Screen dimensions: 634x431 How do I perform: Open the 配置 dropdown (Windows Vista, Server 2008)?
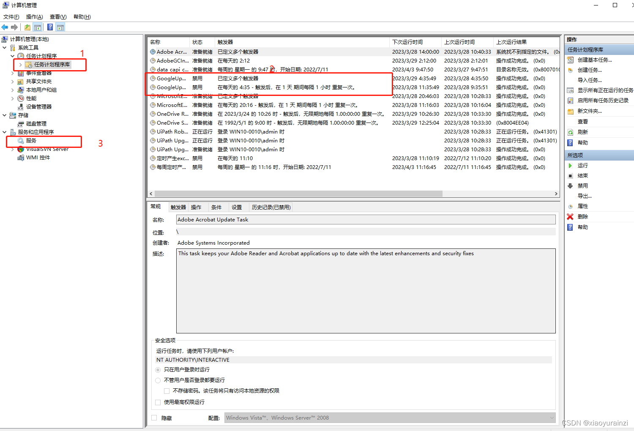[x=390, y=418]
